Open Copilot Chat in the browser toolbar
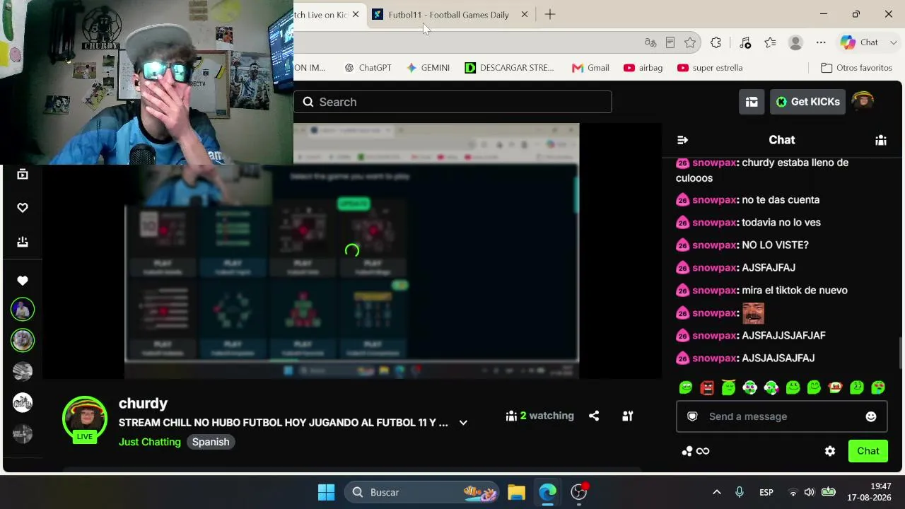 (859, 42)
